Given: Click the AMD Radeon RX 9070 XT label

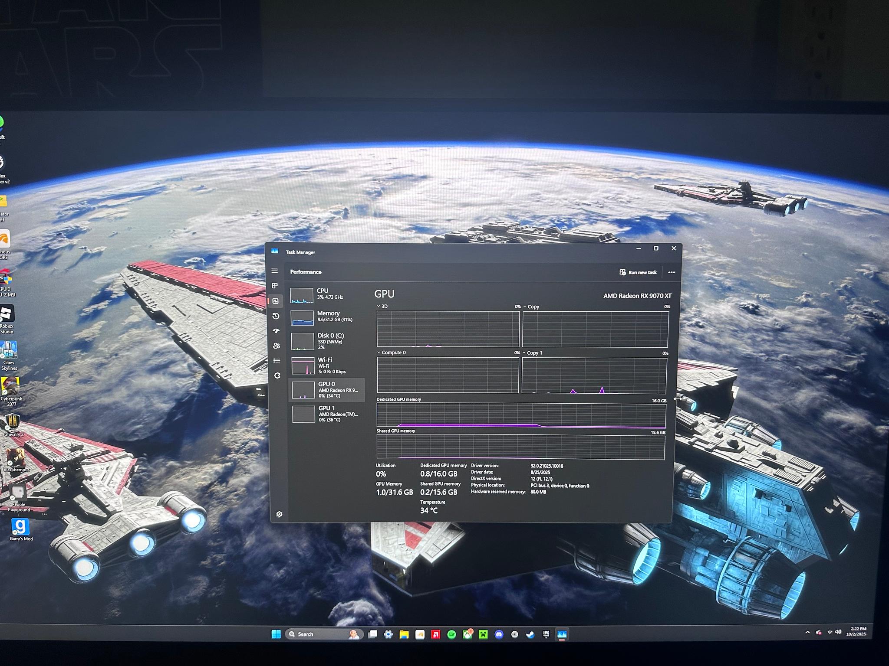Looking at the screenshot, I should [x=637, y=296].
